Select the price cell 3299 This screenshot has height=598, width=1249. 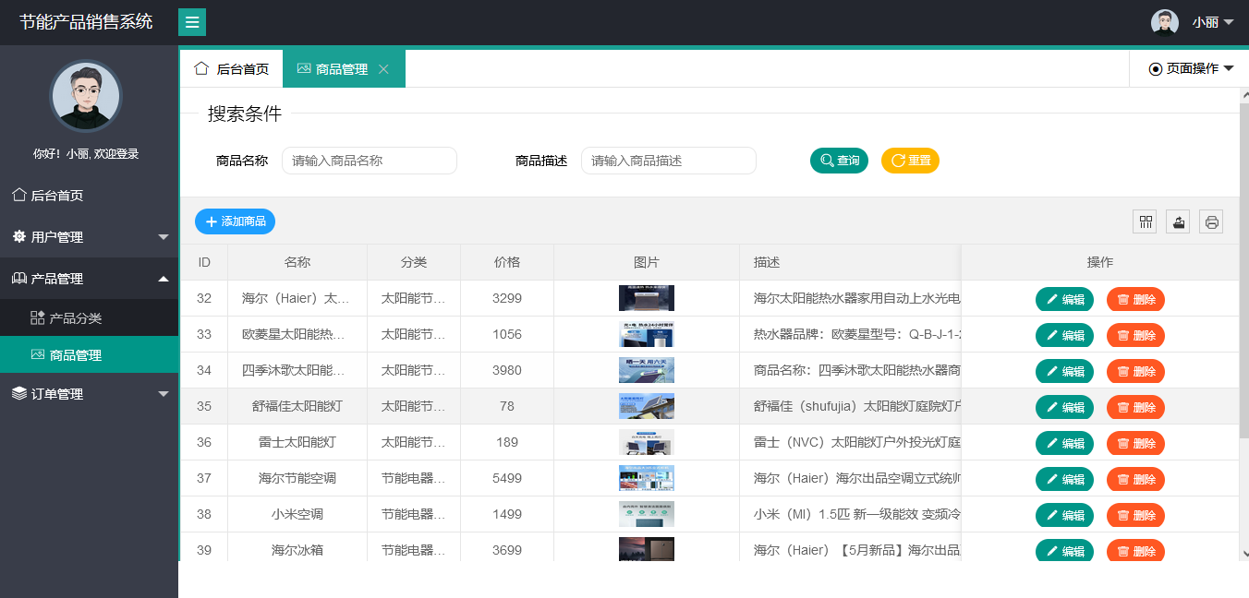click(x=507, y=298)
